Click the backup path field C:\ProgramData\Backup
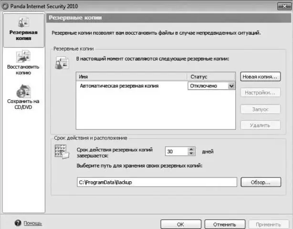The image size is (293, 229). pos(157,182)
